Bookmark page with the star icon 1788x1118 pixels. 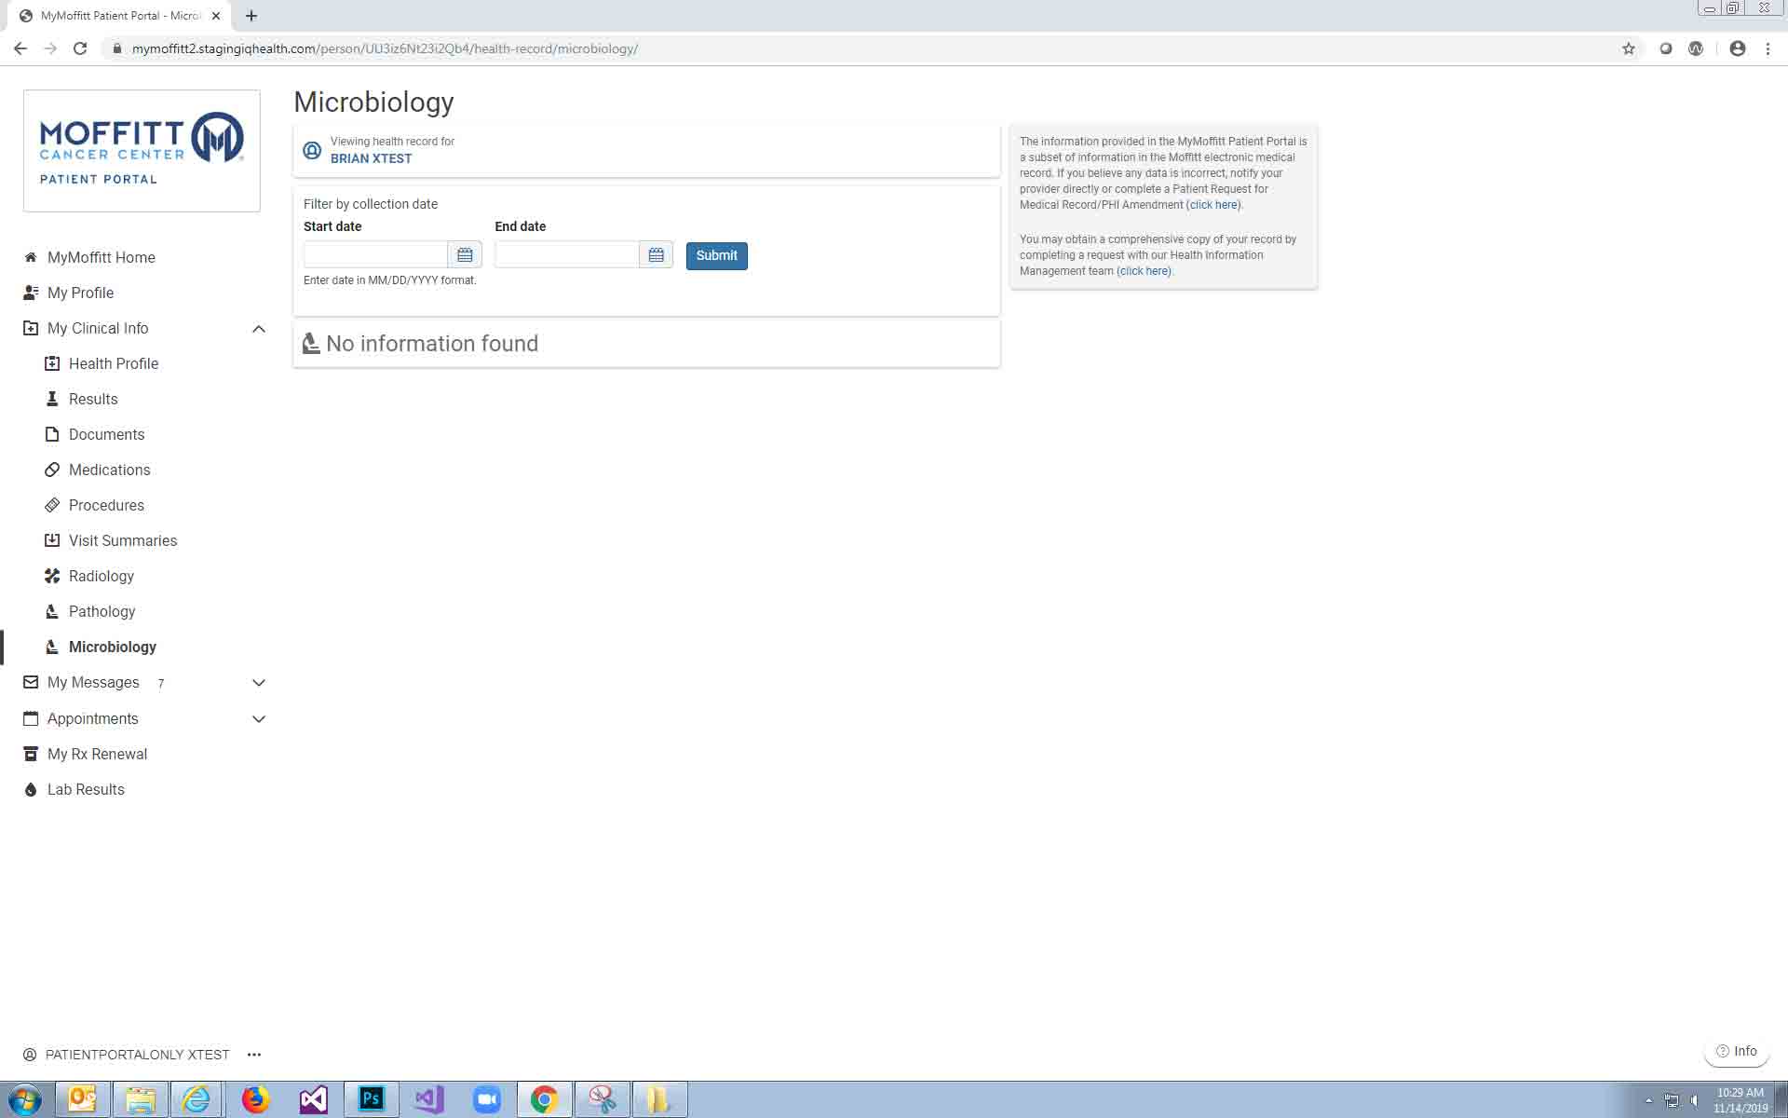1628,48
